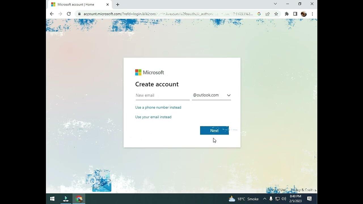Toggle the Chrome side panel icon
The height and width of the screenshot is (204, 363).
295,14
